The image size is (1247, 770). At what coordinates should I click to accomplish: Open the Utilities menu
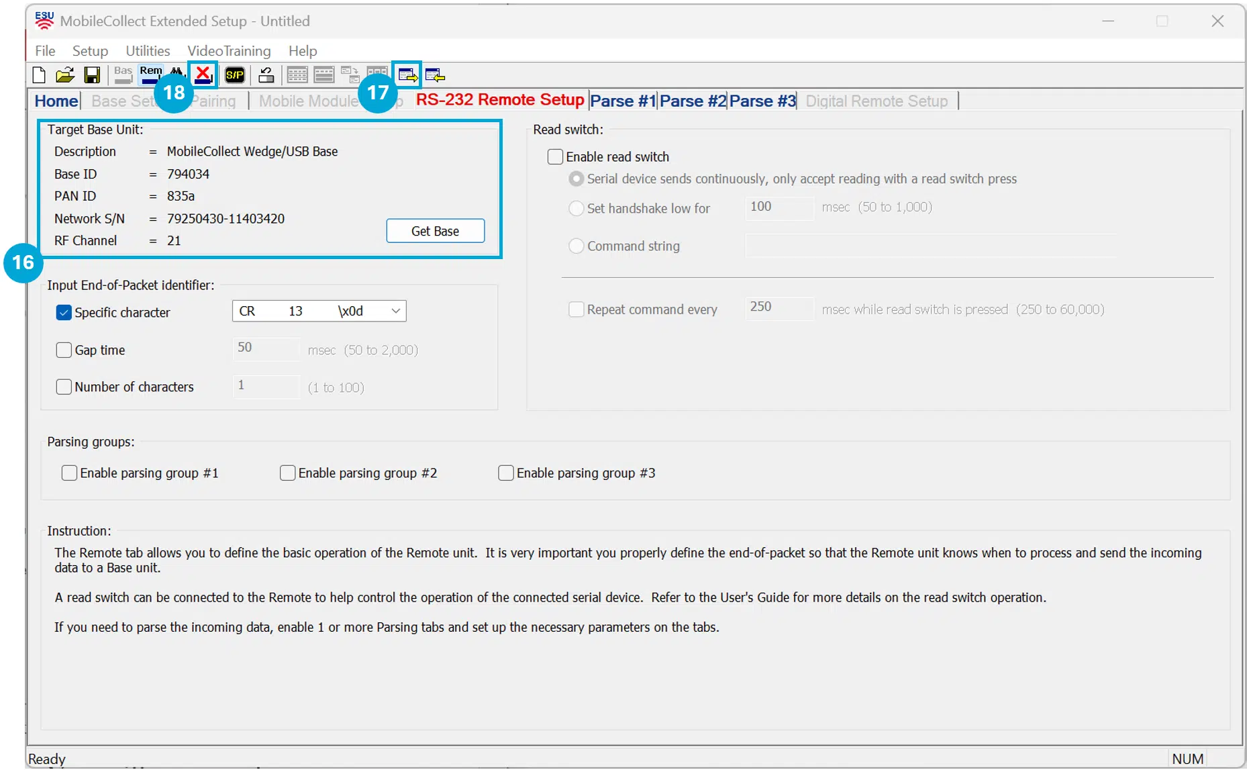point(148,51)
